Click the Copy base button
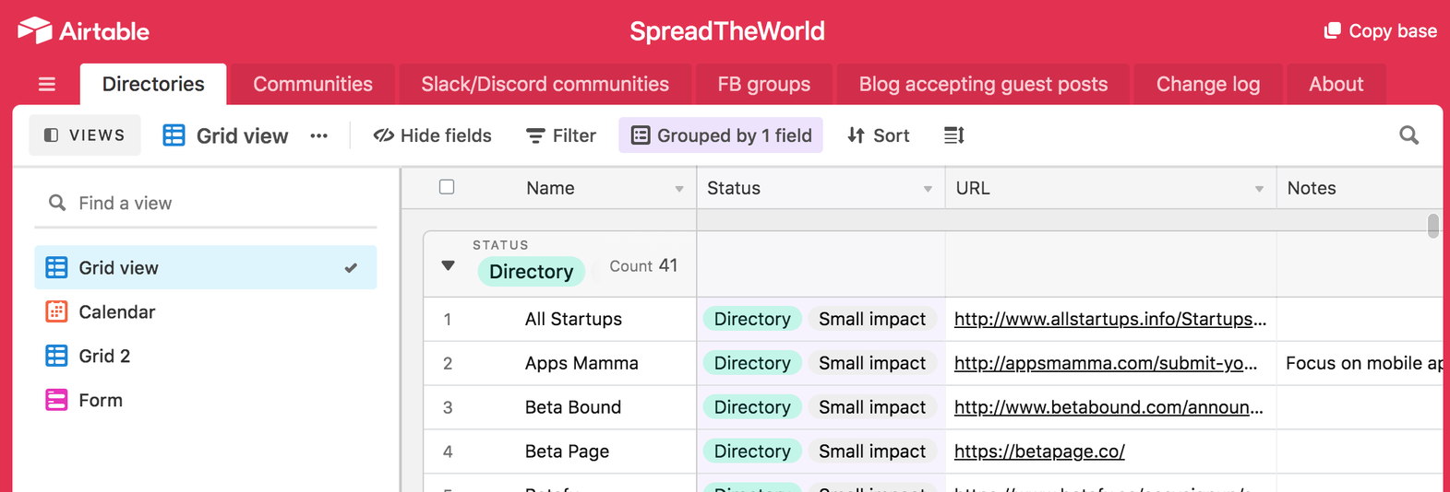Screen dimensions: 1450x492 (1380, 30)
